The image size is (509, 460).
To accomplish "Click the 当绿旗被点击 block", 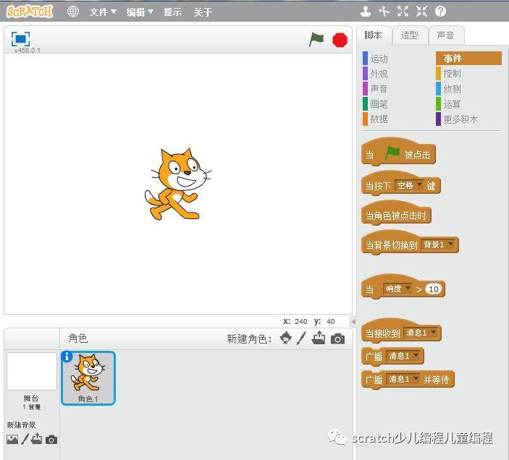I will click(x=398, y=153).
